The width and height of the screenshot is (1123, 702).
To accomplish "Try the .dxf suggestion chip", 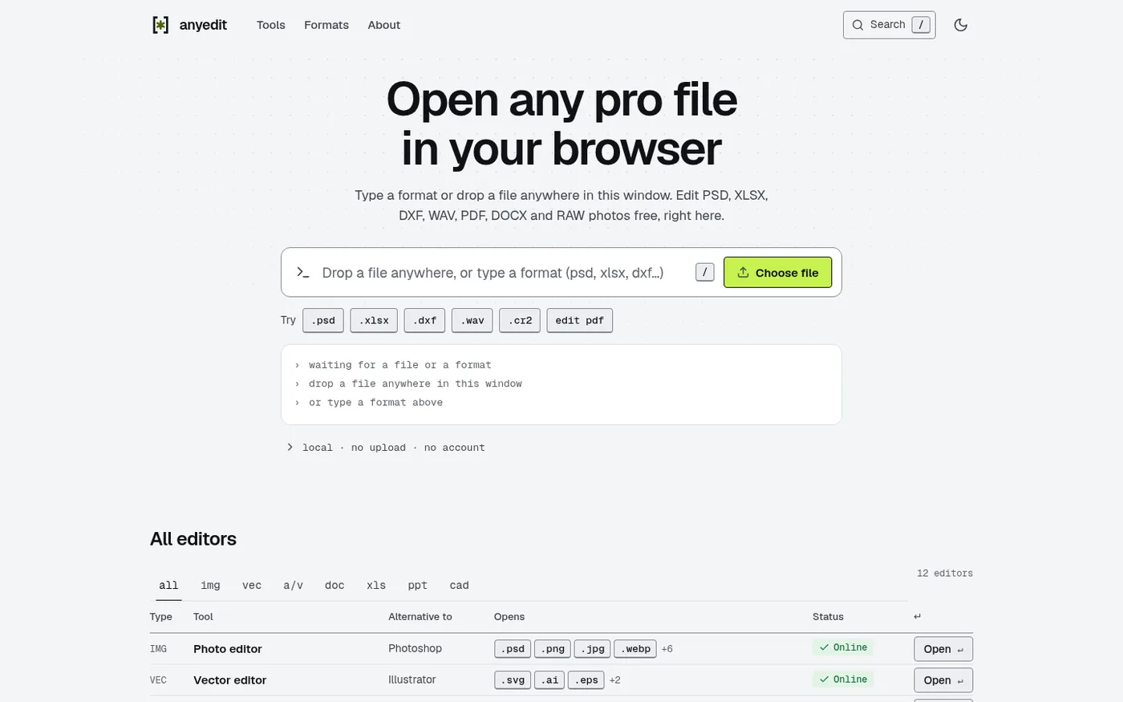I will click(424, 320).
